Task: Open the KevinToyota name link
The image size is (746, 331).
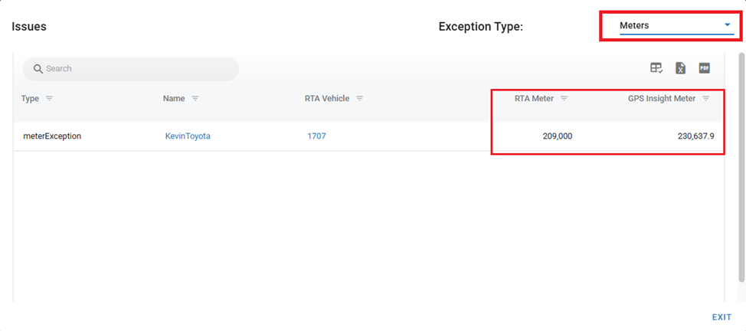Action: click(188, 136)
